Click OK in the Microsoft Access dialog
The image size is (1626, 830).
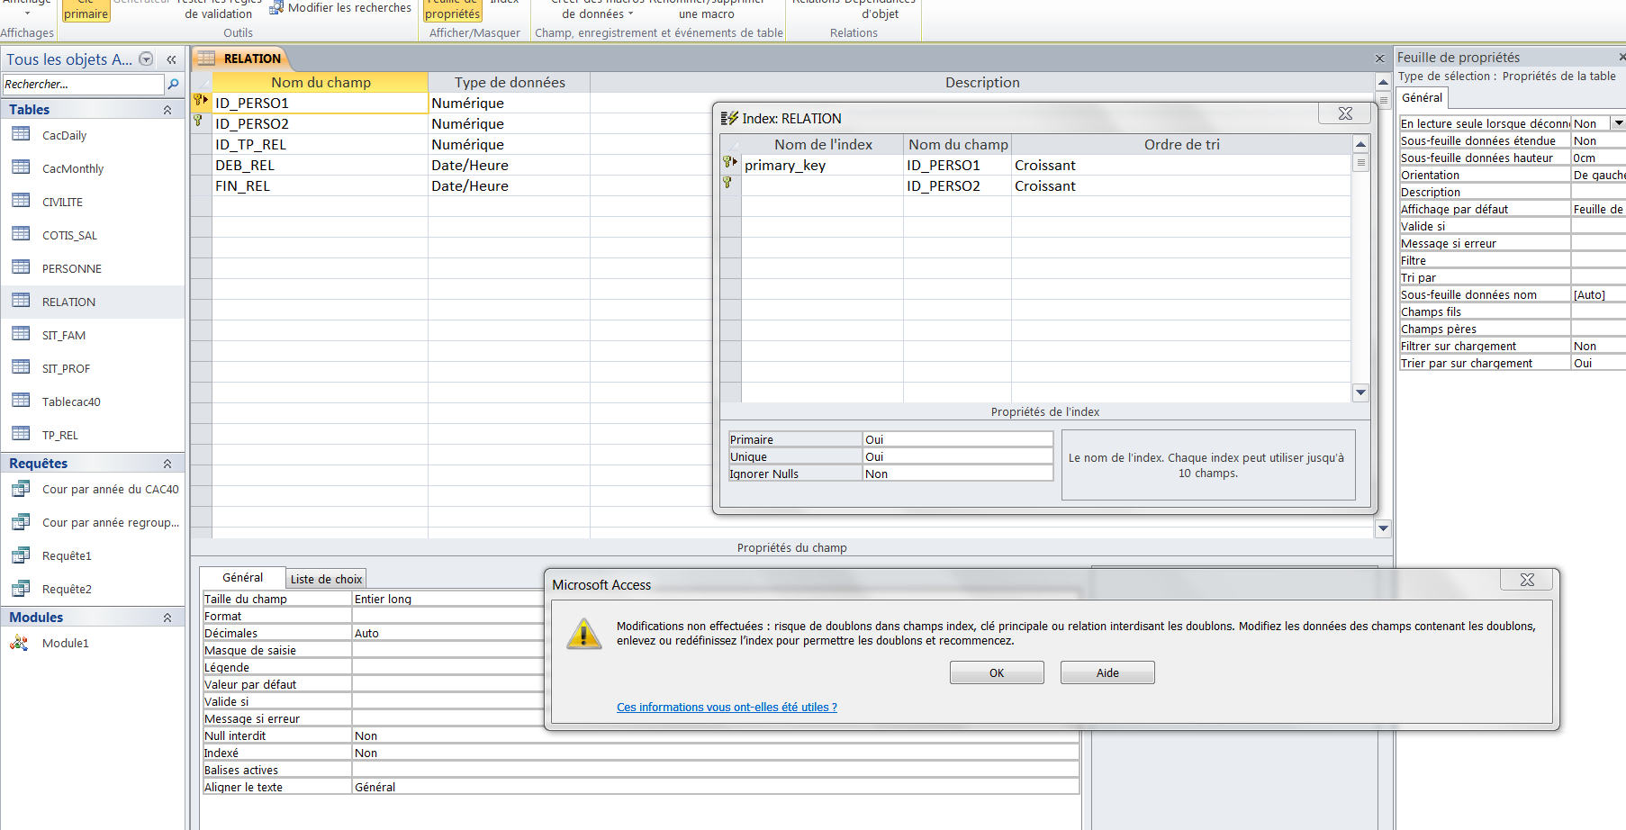(997, 672)
